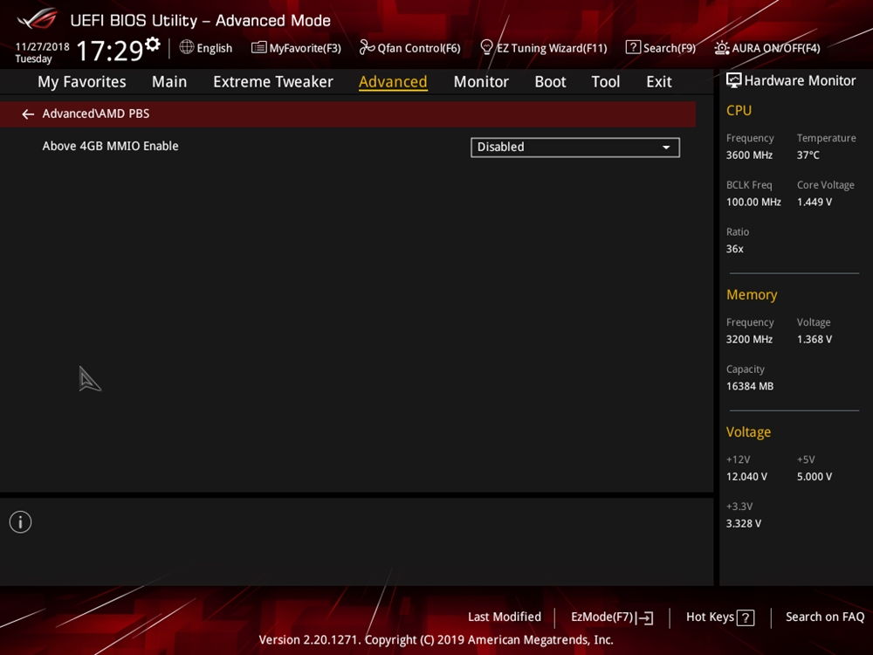Click the Search(F9) question icon

pyautogui.click(x=633, y=47)
